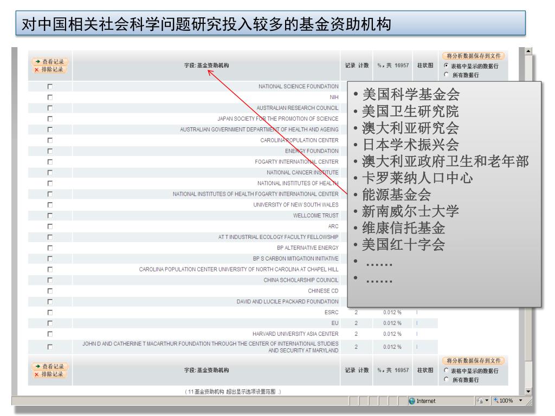
Task: Click the 排除记录 button above the table
Action: 50,70
